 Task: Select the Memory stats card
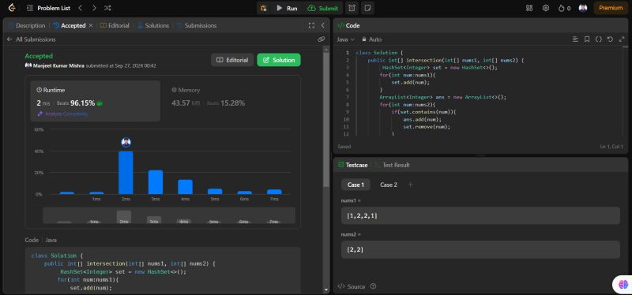pyautogui.click(x=228, y=101)
